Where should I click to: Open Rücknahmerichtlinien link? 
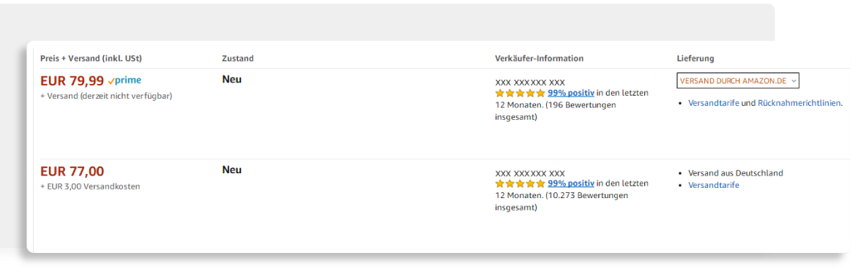pos(799,103)
